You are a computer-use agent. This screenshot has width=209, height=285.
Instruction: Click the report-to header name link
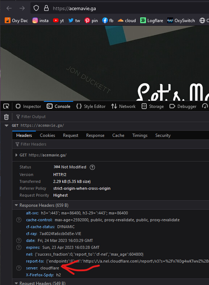tap(35, 261)
